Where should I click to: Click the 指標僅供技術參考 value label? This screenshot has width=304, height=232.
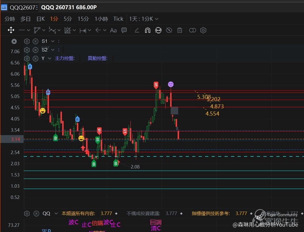[210, 213]
